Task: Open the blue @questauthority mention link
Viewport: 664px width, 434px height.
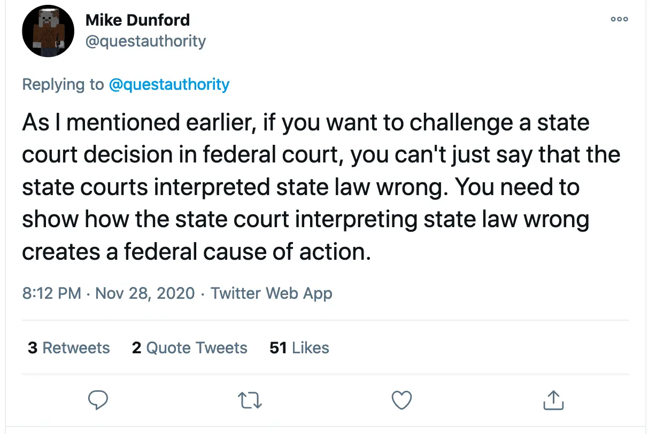Action: (169, 84)
